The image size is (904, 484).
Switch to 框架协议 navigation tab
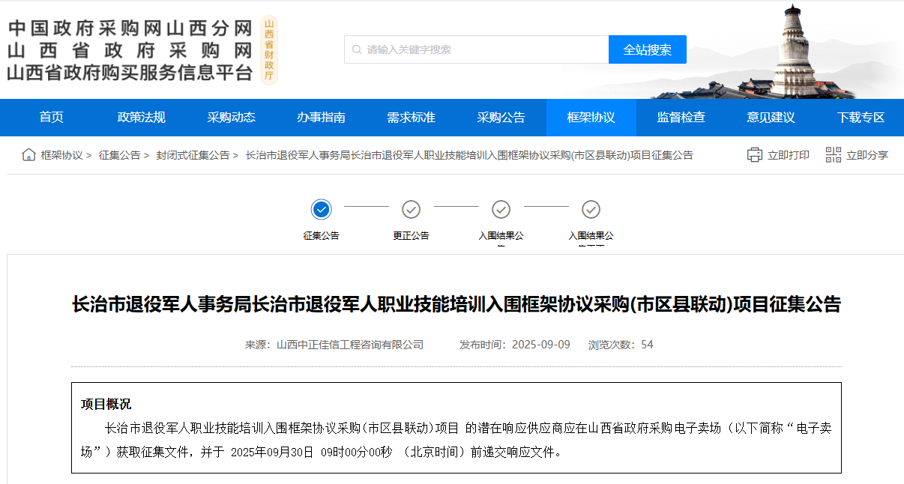(591, 118)
